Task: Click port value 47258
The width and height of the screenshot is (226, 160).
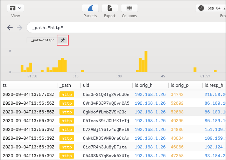Action: click(x=177, y=156)
